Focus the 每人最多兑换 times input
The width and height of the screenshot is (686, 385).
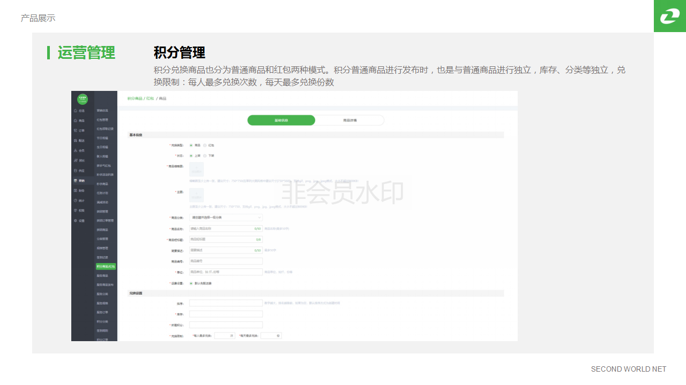tap(225, 336)
